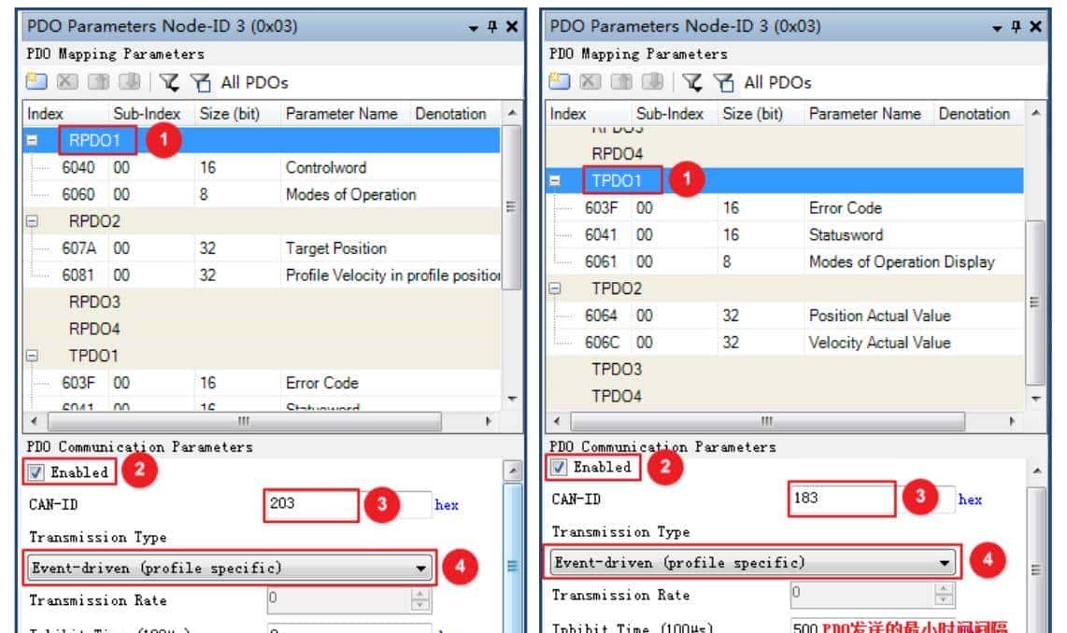Click the delete X icon in left panel toolbar
Viewport: 1067px width, 633px height.
66,81
